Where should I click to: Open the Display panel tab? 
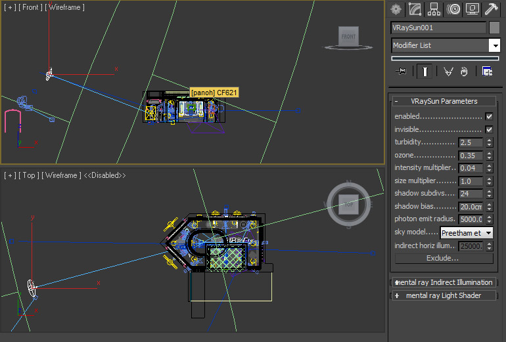472,9
